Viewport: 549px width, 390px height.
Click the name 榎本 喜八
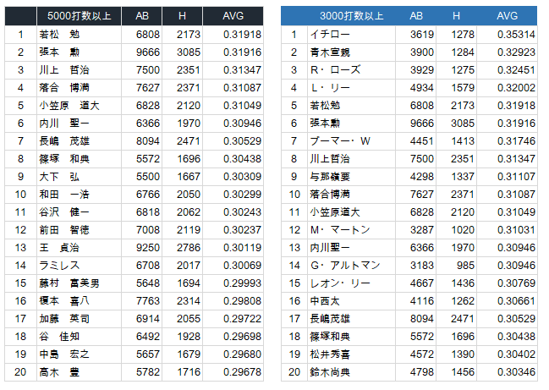click(64, 301)
